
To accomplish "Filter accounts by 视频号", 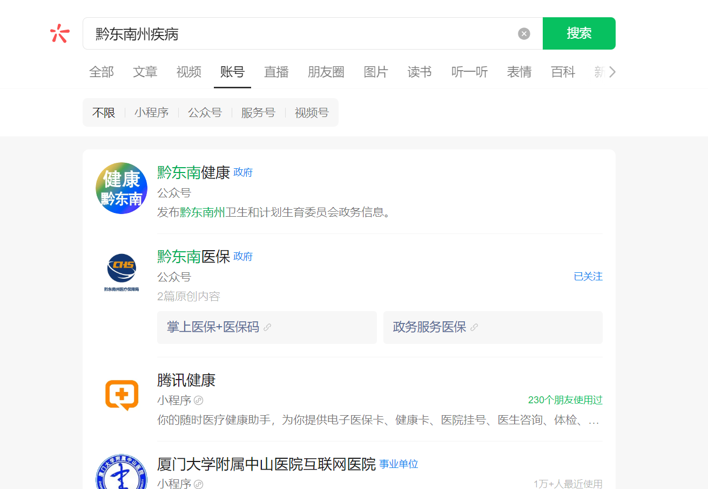I will tap(312, 113).
